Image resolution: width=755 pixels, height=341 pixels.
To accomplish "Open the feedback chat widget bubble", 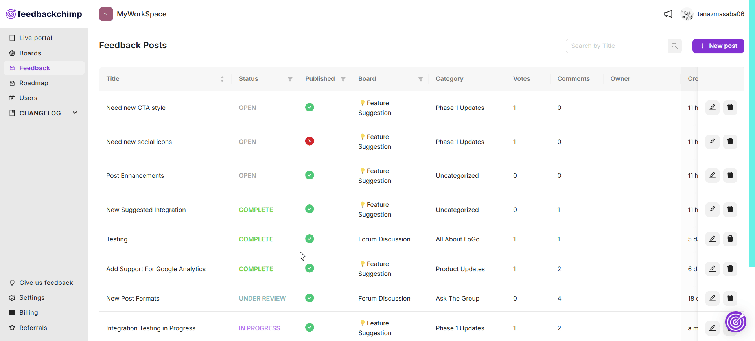I will point(736,322).
